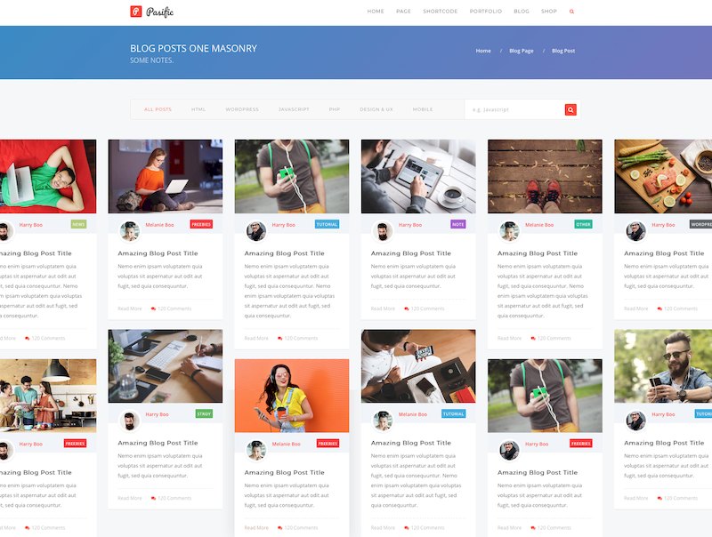This screenshot has width=712, height=537.
Task: Click the Melanie Boo author name in the OTHER card
Action: [539, 225]
